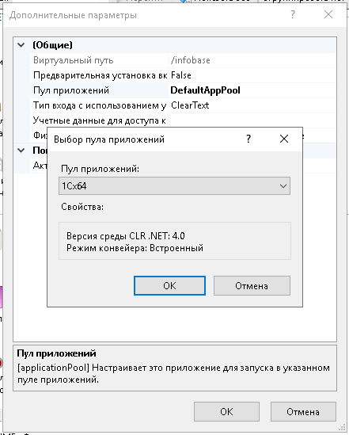Click the ClearText value cell
This screenshot has height=435, width=349.
coord(252,105)
